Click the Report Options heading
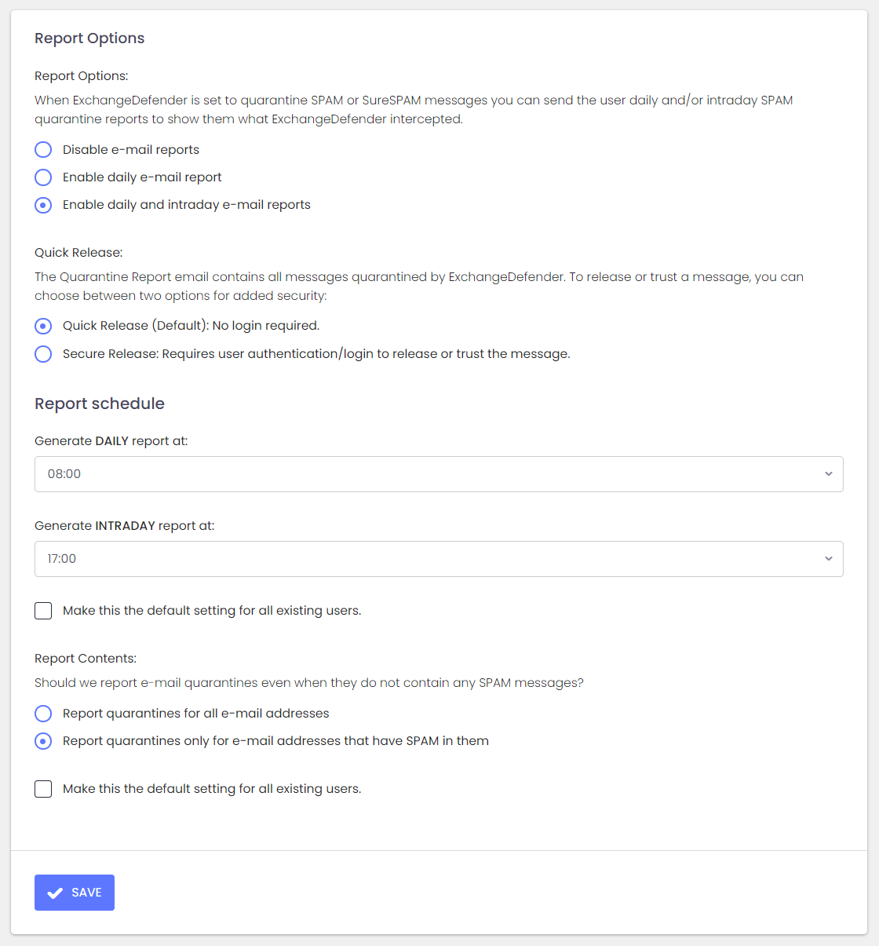The height and width of the screenshot is (946, 879). (89, 38)
